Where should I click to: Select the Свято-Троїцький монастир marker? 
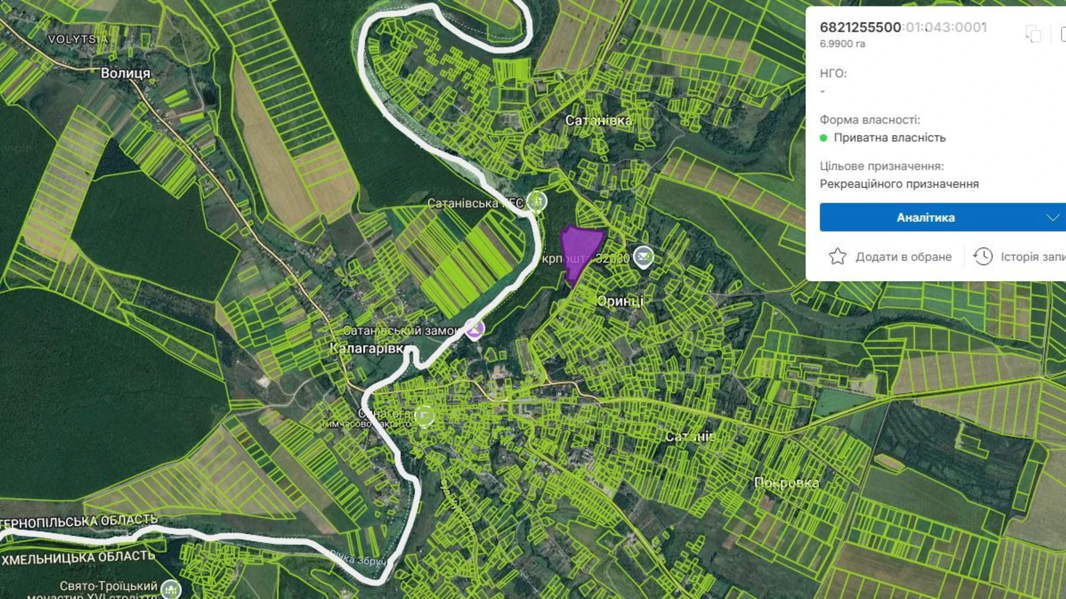(171, 589)
